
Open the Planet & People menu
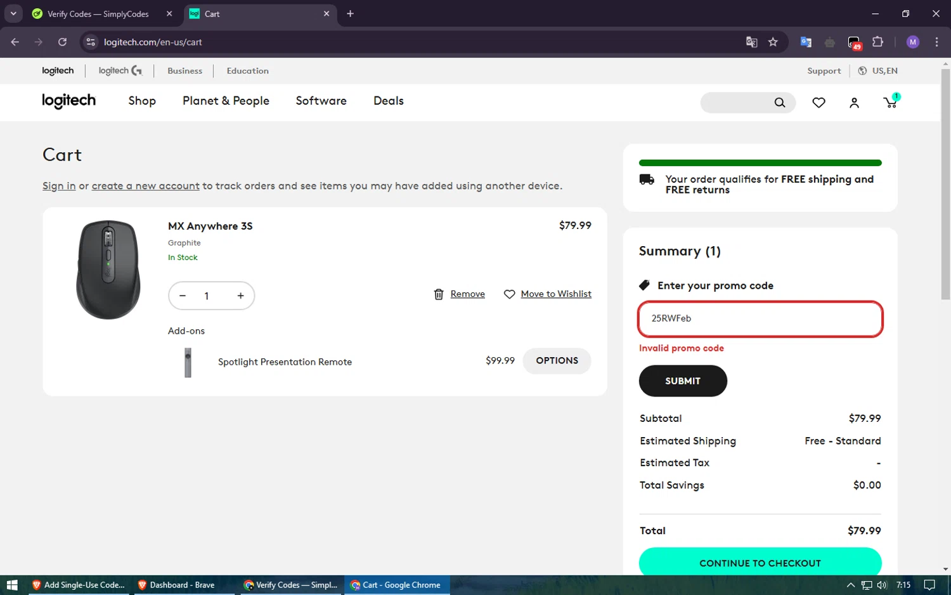[226, 101]
